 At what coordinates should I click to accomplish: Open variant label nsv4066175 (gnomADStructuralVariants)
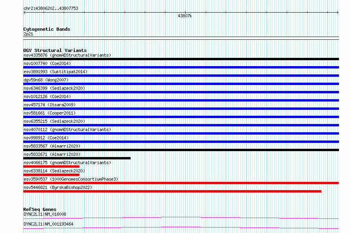click(67, 163)
